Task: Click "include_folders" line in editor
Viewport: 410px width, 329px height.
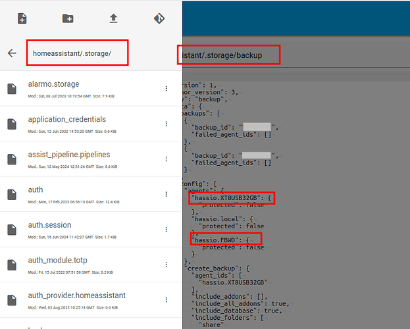Action: [x=227, y=318]
